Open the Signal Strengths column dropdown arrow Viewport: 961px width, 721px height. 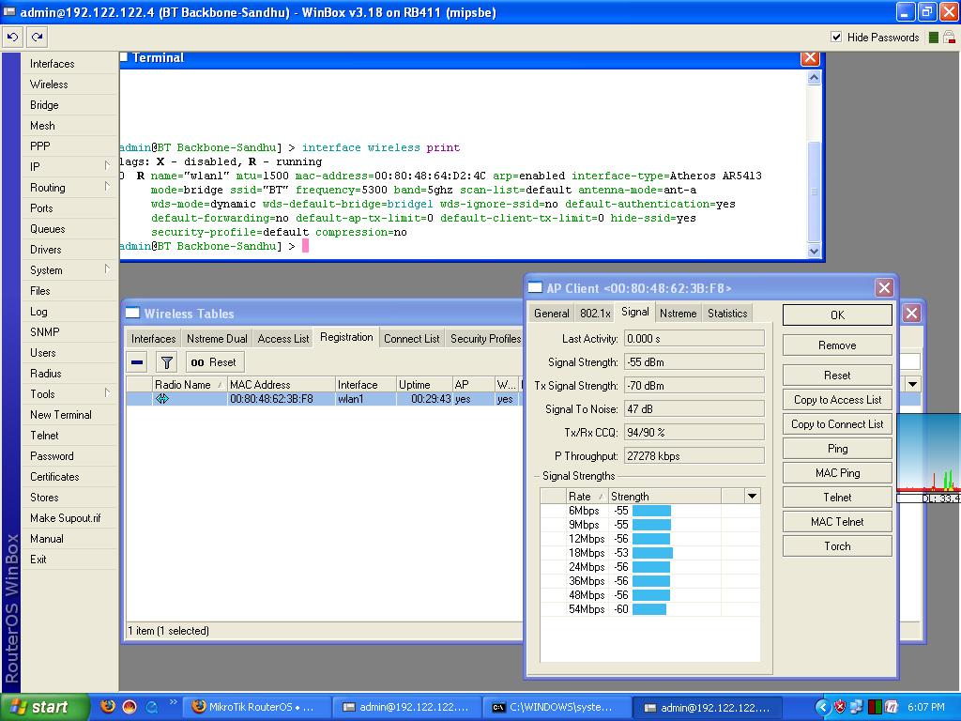(x=752, y=496)
